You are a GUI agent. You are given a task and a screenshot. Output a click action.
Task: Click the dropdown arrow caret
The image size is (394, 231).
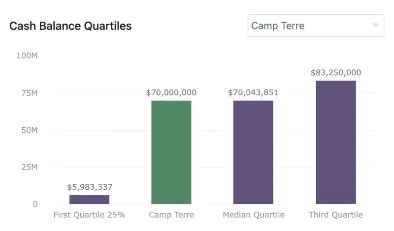tap(376, 26)
